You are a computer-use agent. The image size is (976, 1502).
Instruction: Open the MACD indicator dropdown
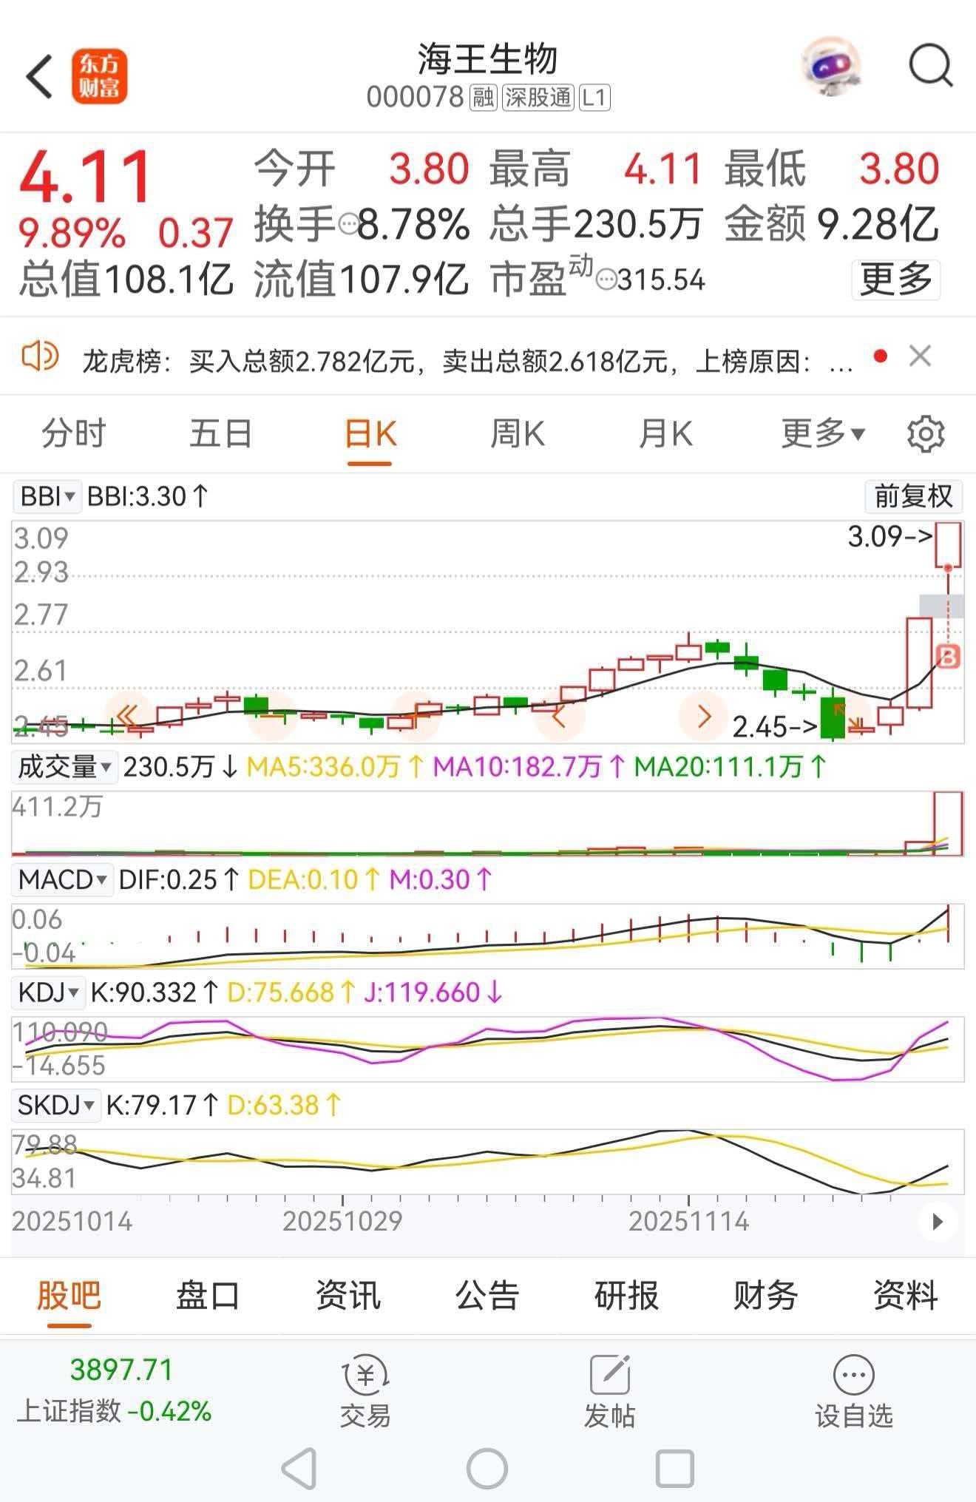(63, 879)
